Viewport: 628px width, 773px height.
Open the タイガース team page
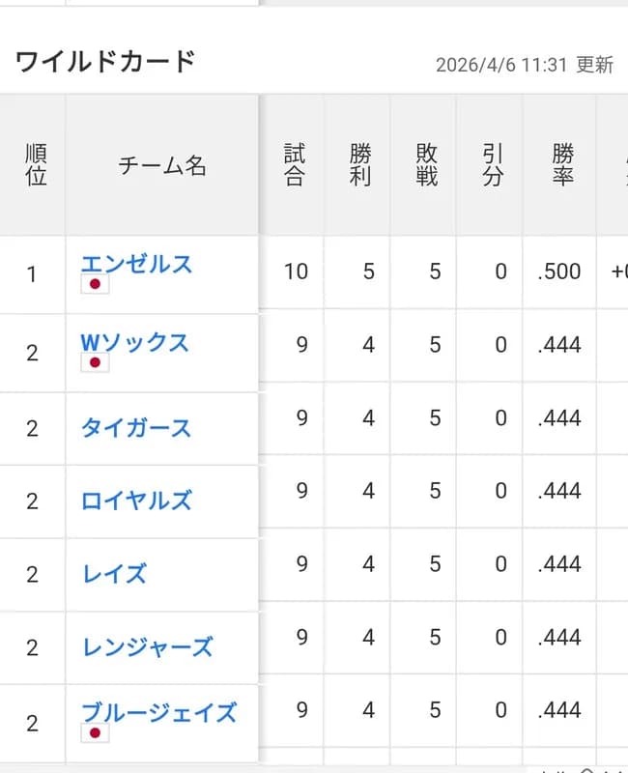(136, 429)
